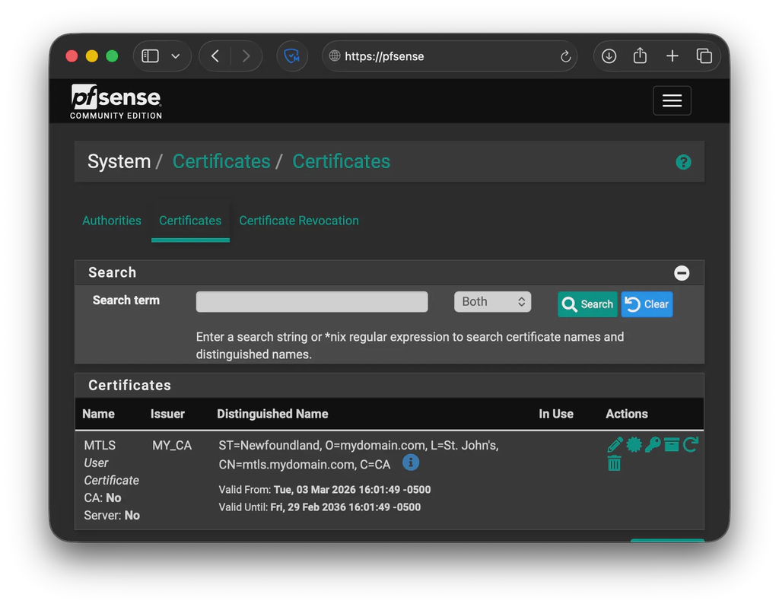The height and width of the screenshot is (607, 779).
Task: Switch to the Authorities tab
Action: point(112,221)
